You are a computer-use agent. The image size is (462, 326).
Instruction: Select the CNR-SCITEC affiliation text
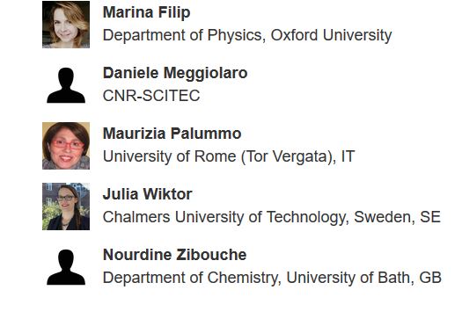click(151, 96)
